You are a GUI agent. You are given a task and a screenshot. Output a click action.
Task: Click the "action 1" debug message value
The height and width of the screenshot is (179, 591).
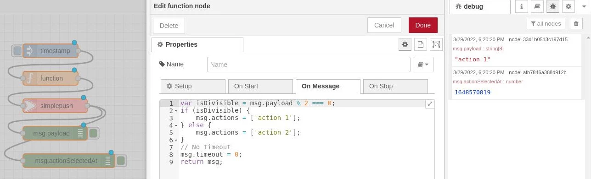point(473,60)
